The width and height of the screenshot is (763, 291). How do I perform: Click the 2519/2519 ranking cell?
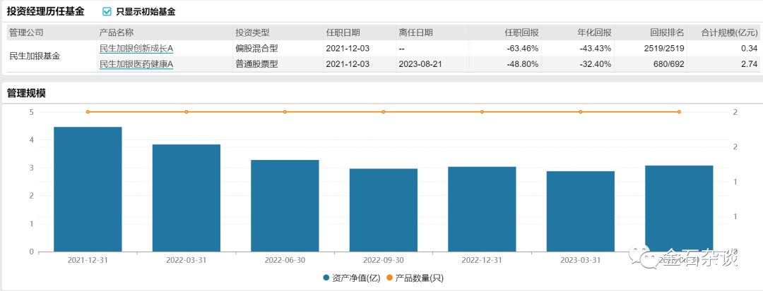(663, 48)
